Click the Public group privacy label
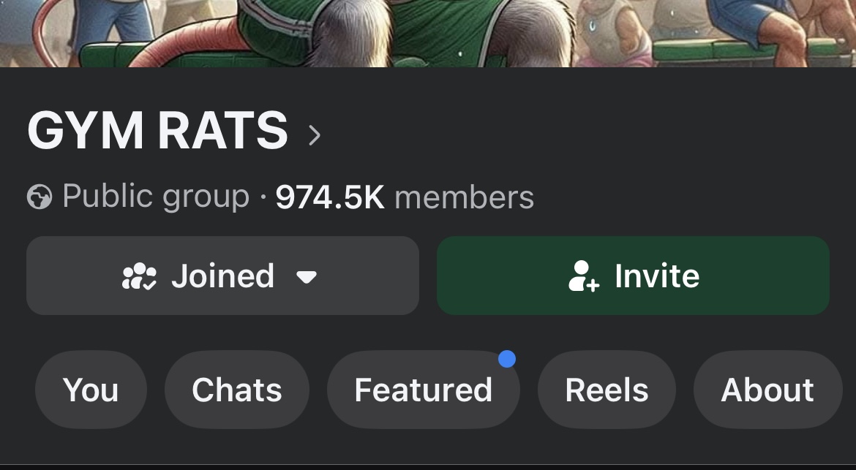This screenshot has height=470, width=856. [x=156, y=197]
